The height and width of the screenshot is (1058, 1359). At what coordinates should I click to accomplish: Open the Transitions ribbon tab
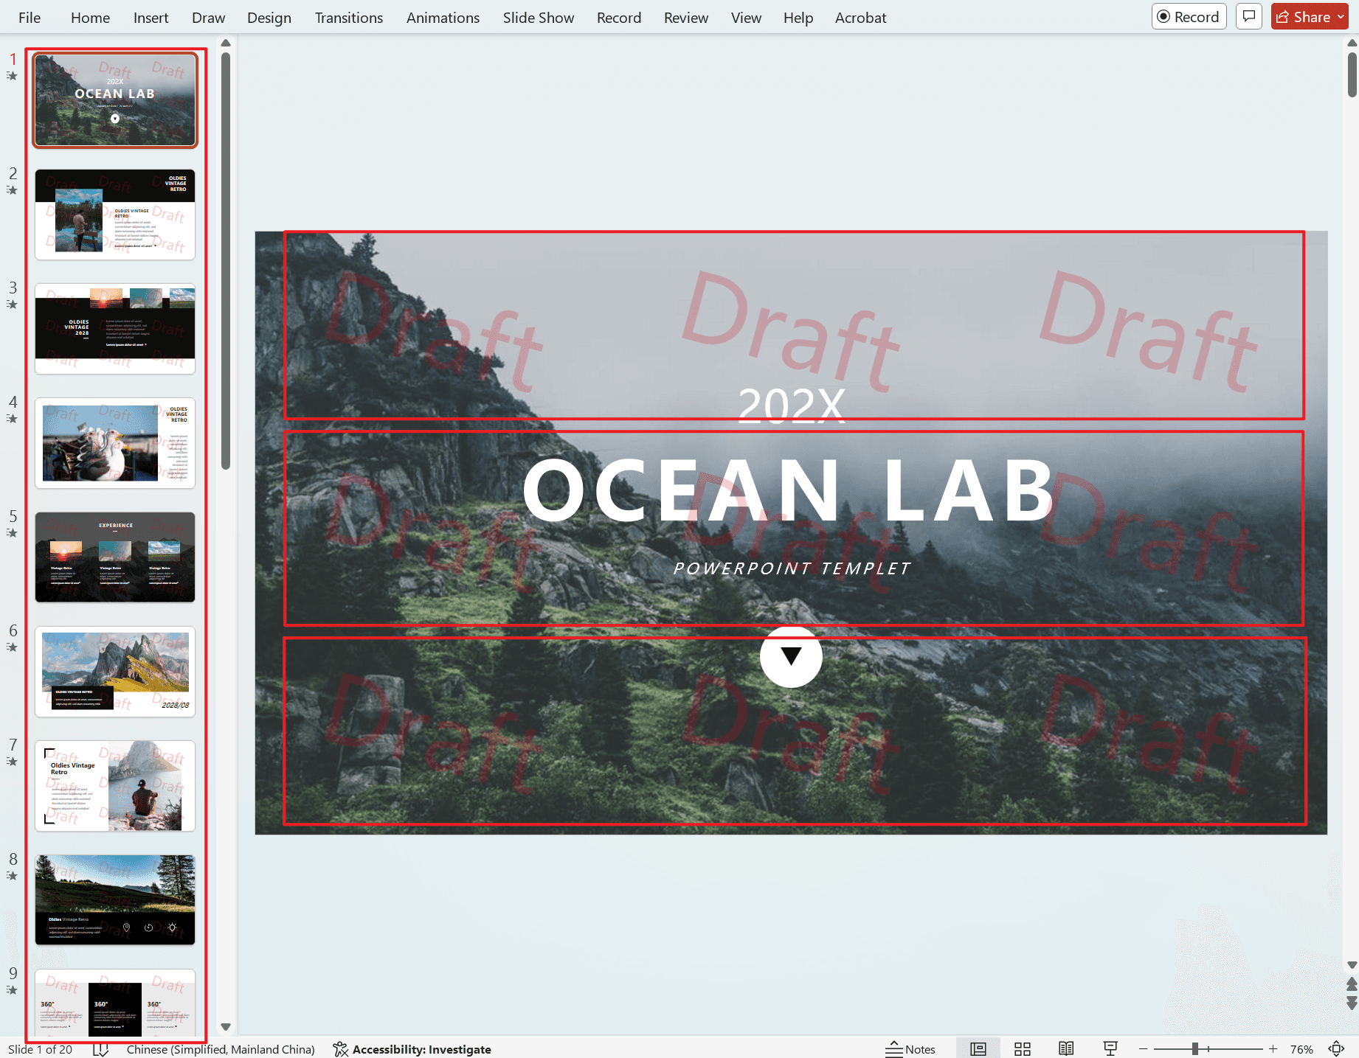click(x=349, y=18)
